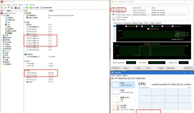194x113 pixels.
Task: Enable the Stress GPU(s) checkbox
Action: 116,19
